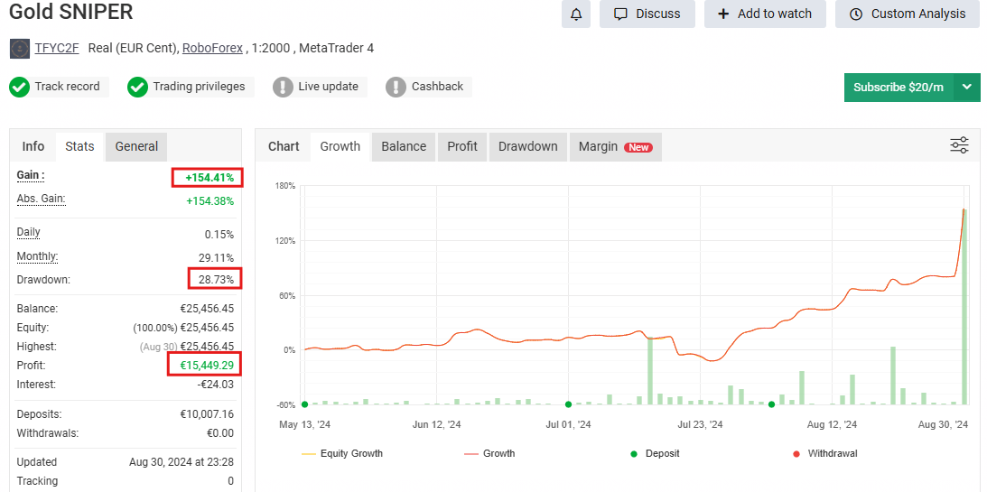Click the Track record green checkmark icon

tap(19, 88)
